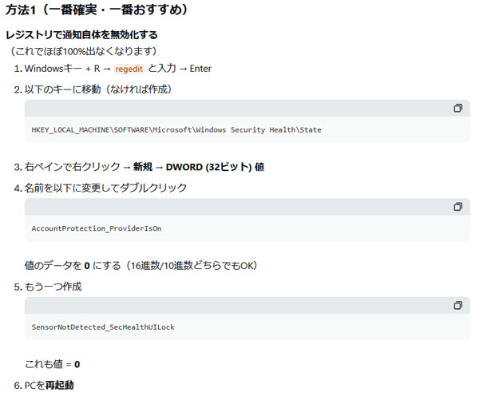The width and height of the screenshot is (479, 400).
Task: Copy the HKEY_LOCAL_MACHINE registry path code block
Action: (458, 108)
